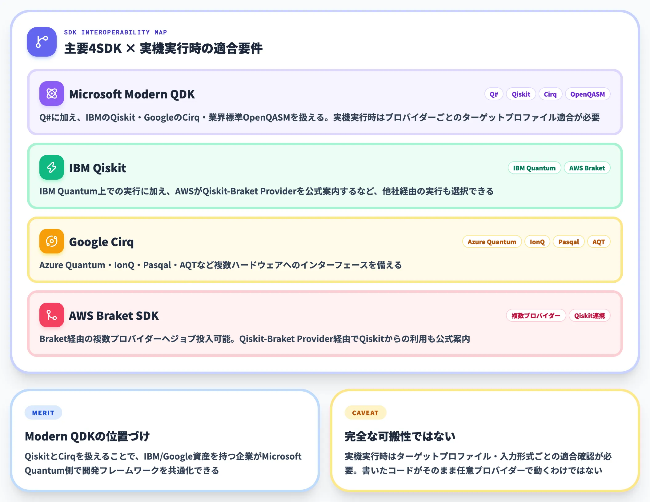Select the 複数プロバイダー tag

(536, 316)
